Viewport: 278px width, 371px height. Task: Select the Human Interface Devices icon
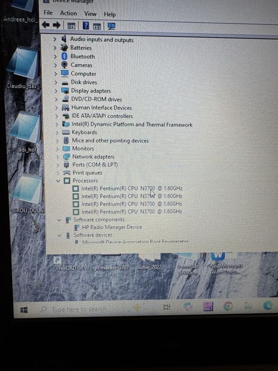coord(66,108)
